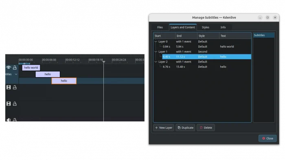Screen dimensions: 285x160
Task: Select highlighted event starting at 4.40 s
Action: point(207,57)
